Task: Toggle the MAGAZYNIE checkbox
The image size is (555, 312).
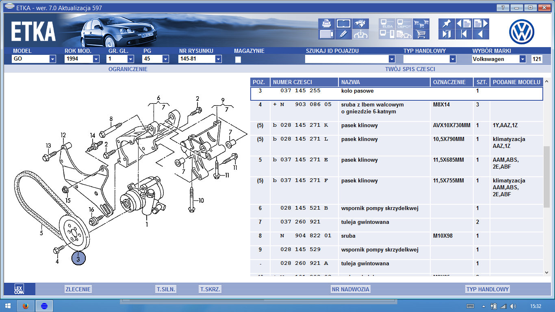Action: pos(238,60)
